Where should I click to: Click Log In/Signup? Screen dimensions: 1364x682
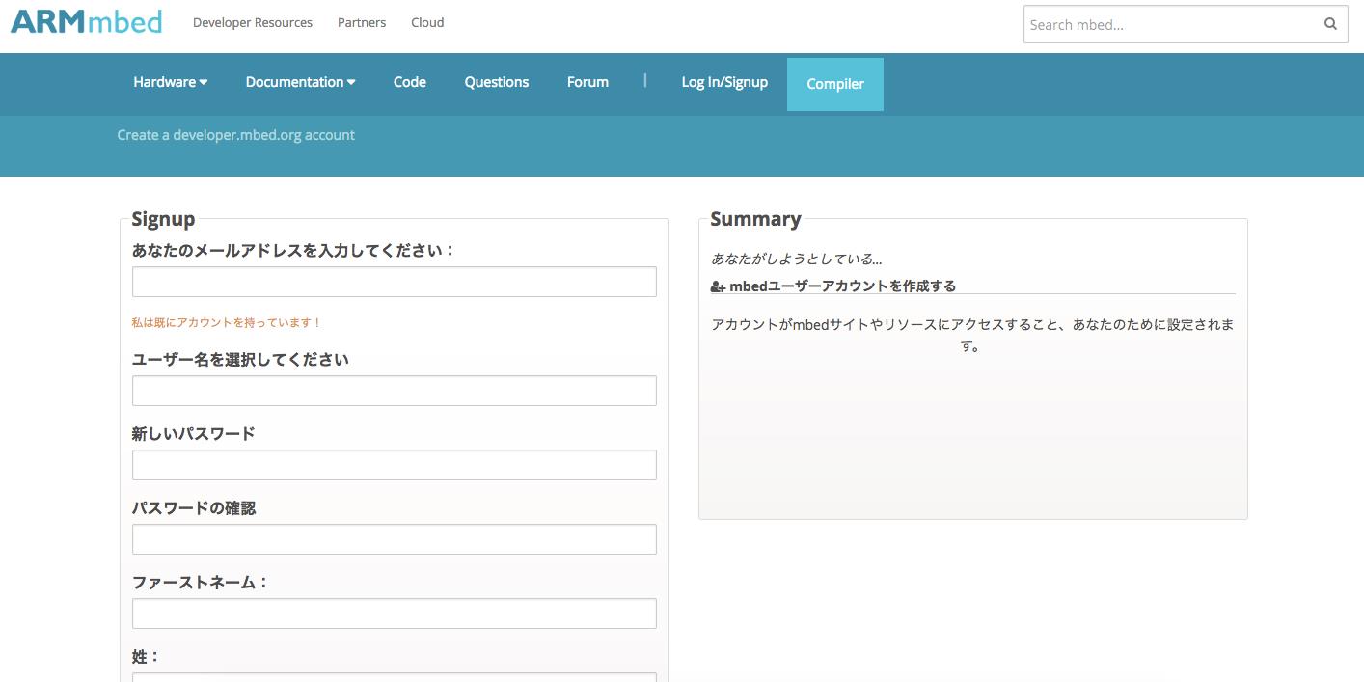tap(724, 82)
